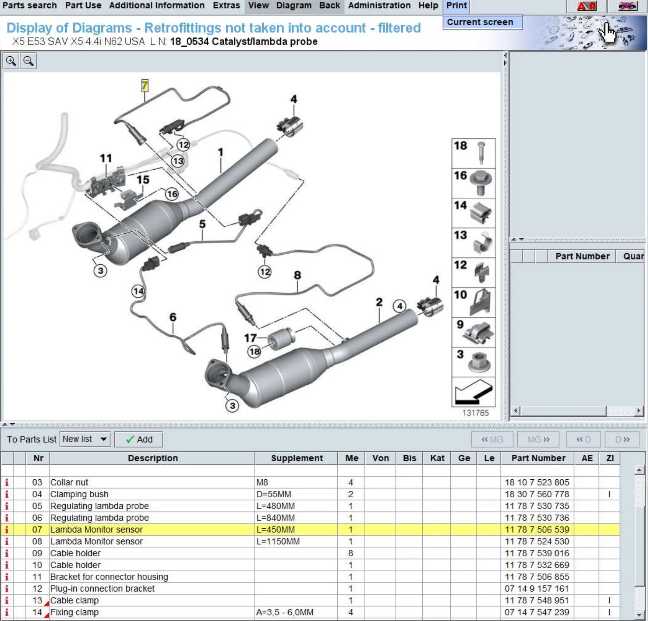Select part number 11 78 7 506 539
648x621 pixels.
537,529
